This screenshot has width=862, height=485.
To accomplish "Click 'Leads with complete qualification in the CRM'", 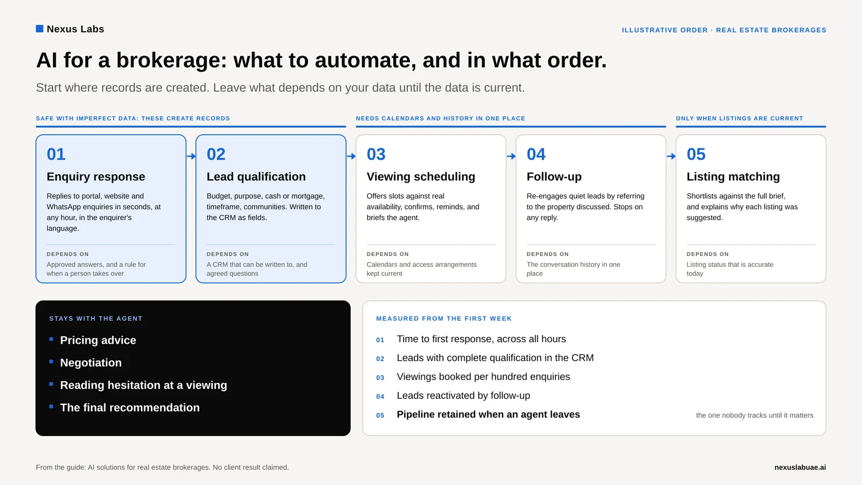I will click(495, 358).
